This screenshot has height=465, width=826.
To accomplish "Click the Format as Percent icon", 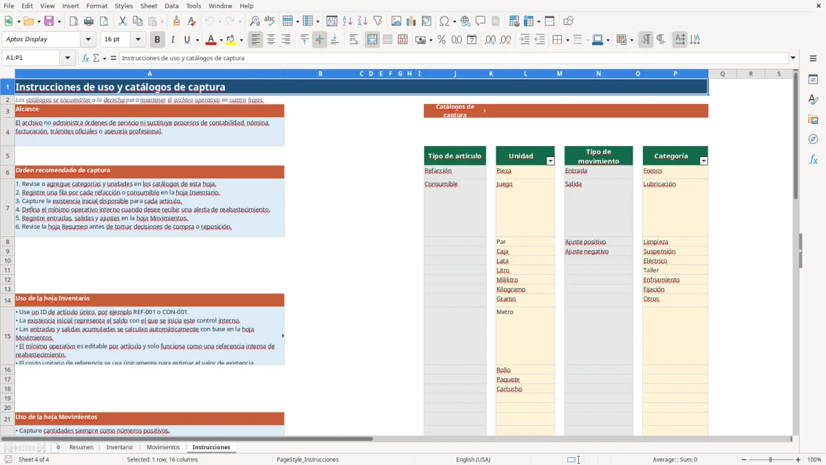I will 441,40.
